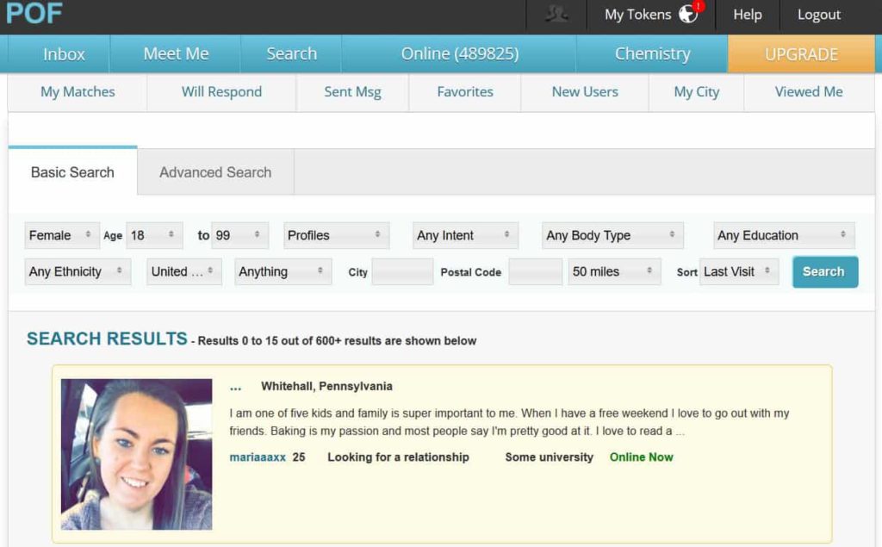
Task: Switch to the Search tab
Action: pos(291,54)
